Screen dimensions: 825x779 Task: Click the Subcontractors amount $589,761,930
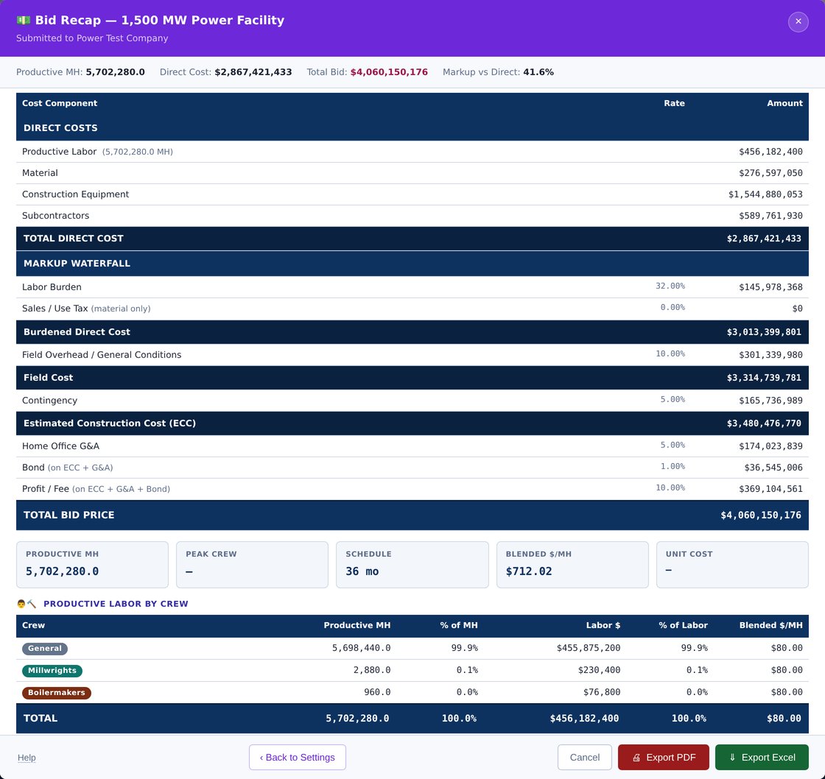tap(770, 216)
